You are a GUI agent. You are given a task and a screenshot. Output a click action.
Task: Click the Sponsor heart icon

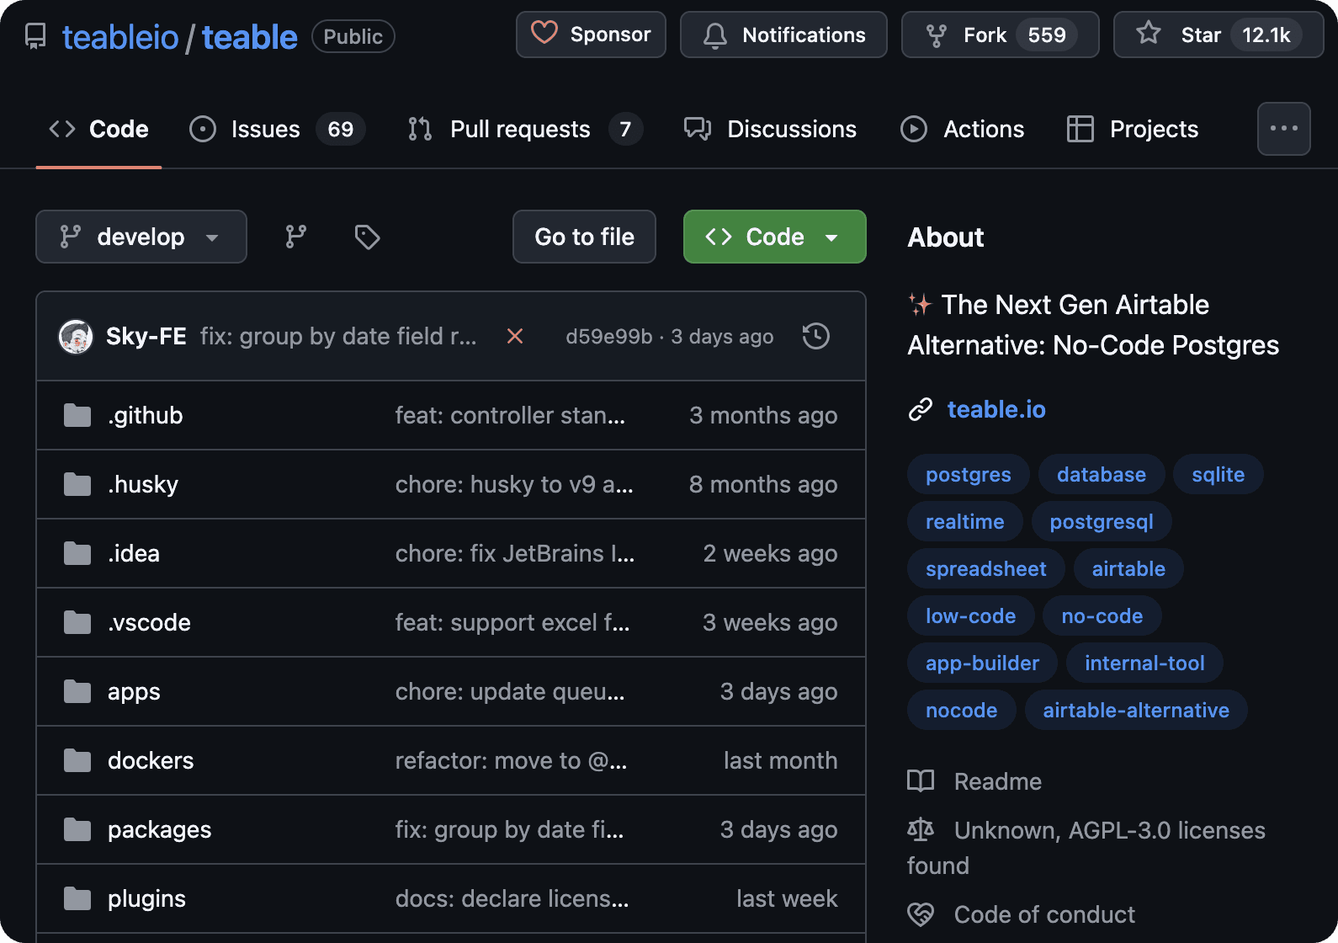544,34
